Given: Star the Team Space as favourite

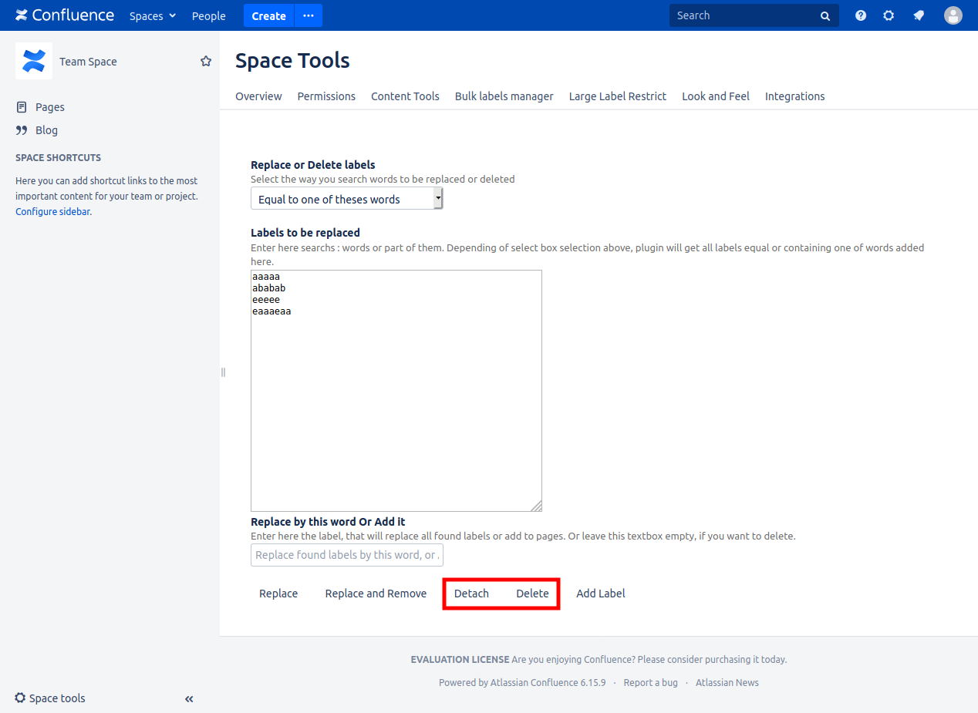Looking at the screenshot, I should tap(206, 61).
